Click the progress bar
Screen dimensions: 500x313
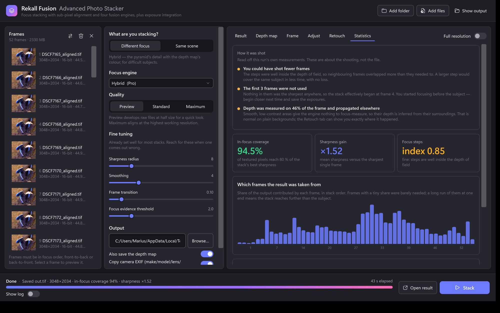pos(199,287)
